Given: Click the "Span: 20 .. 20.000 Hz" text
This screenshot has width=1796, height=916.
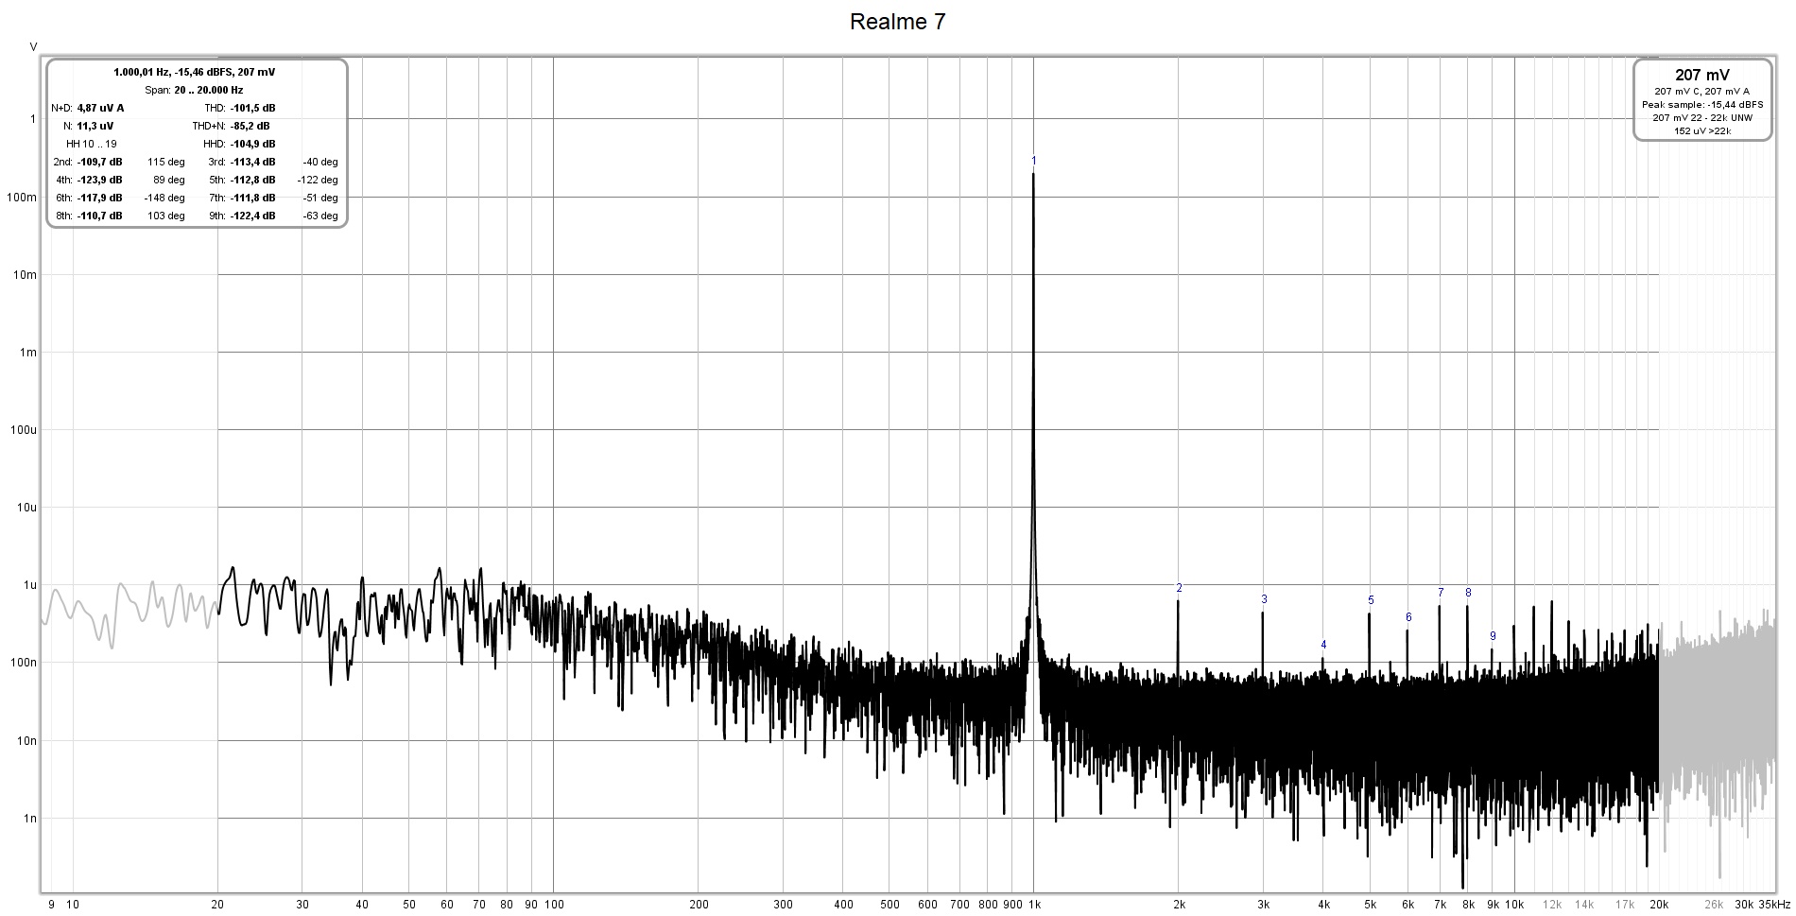Looking at the screenshot, I should 194,90.
